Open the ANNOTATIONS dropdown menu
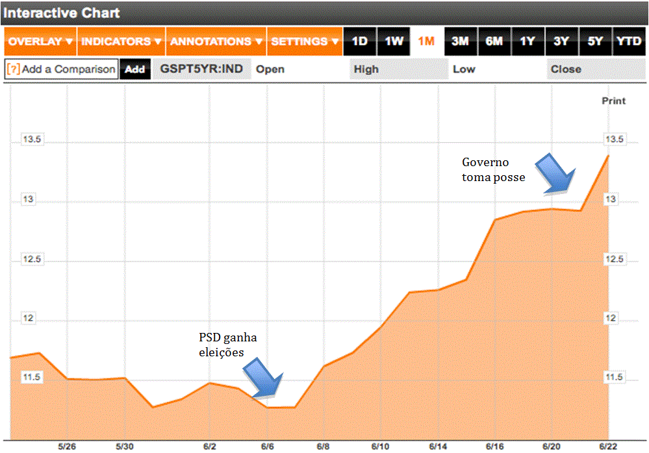The image size is (649, 453). tap(216, 42)
